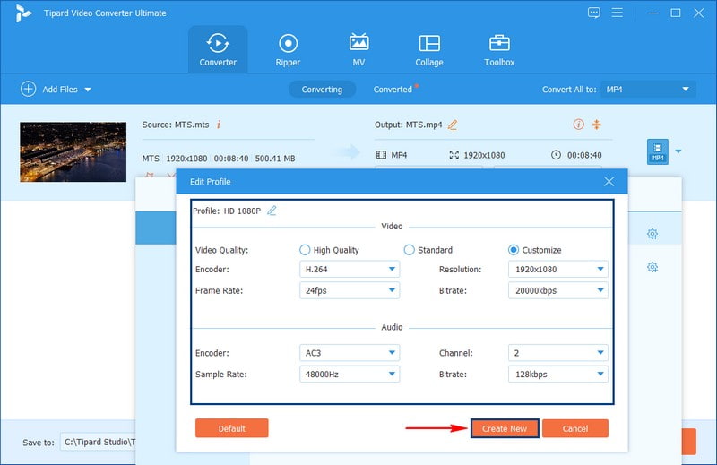The width and height of the screenshot is (717, 465).
Task: Open the feedback chat icon in title bar
Action: click(x=593, y=13)
